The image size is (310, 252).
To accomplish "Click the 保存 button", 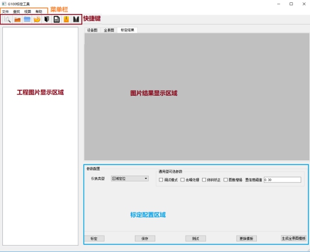I will click(x=145, y=239).
